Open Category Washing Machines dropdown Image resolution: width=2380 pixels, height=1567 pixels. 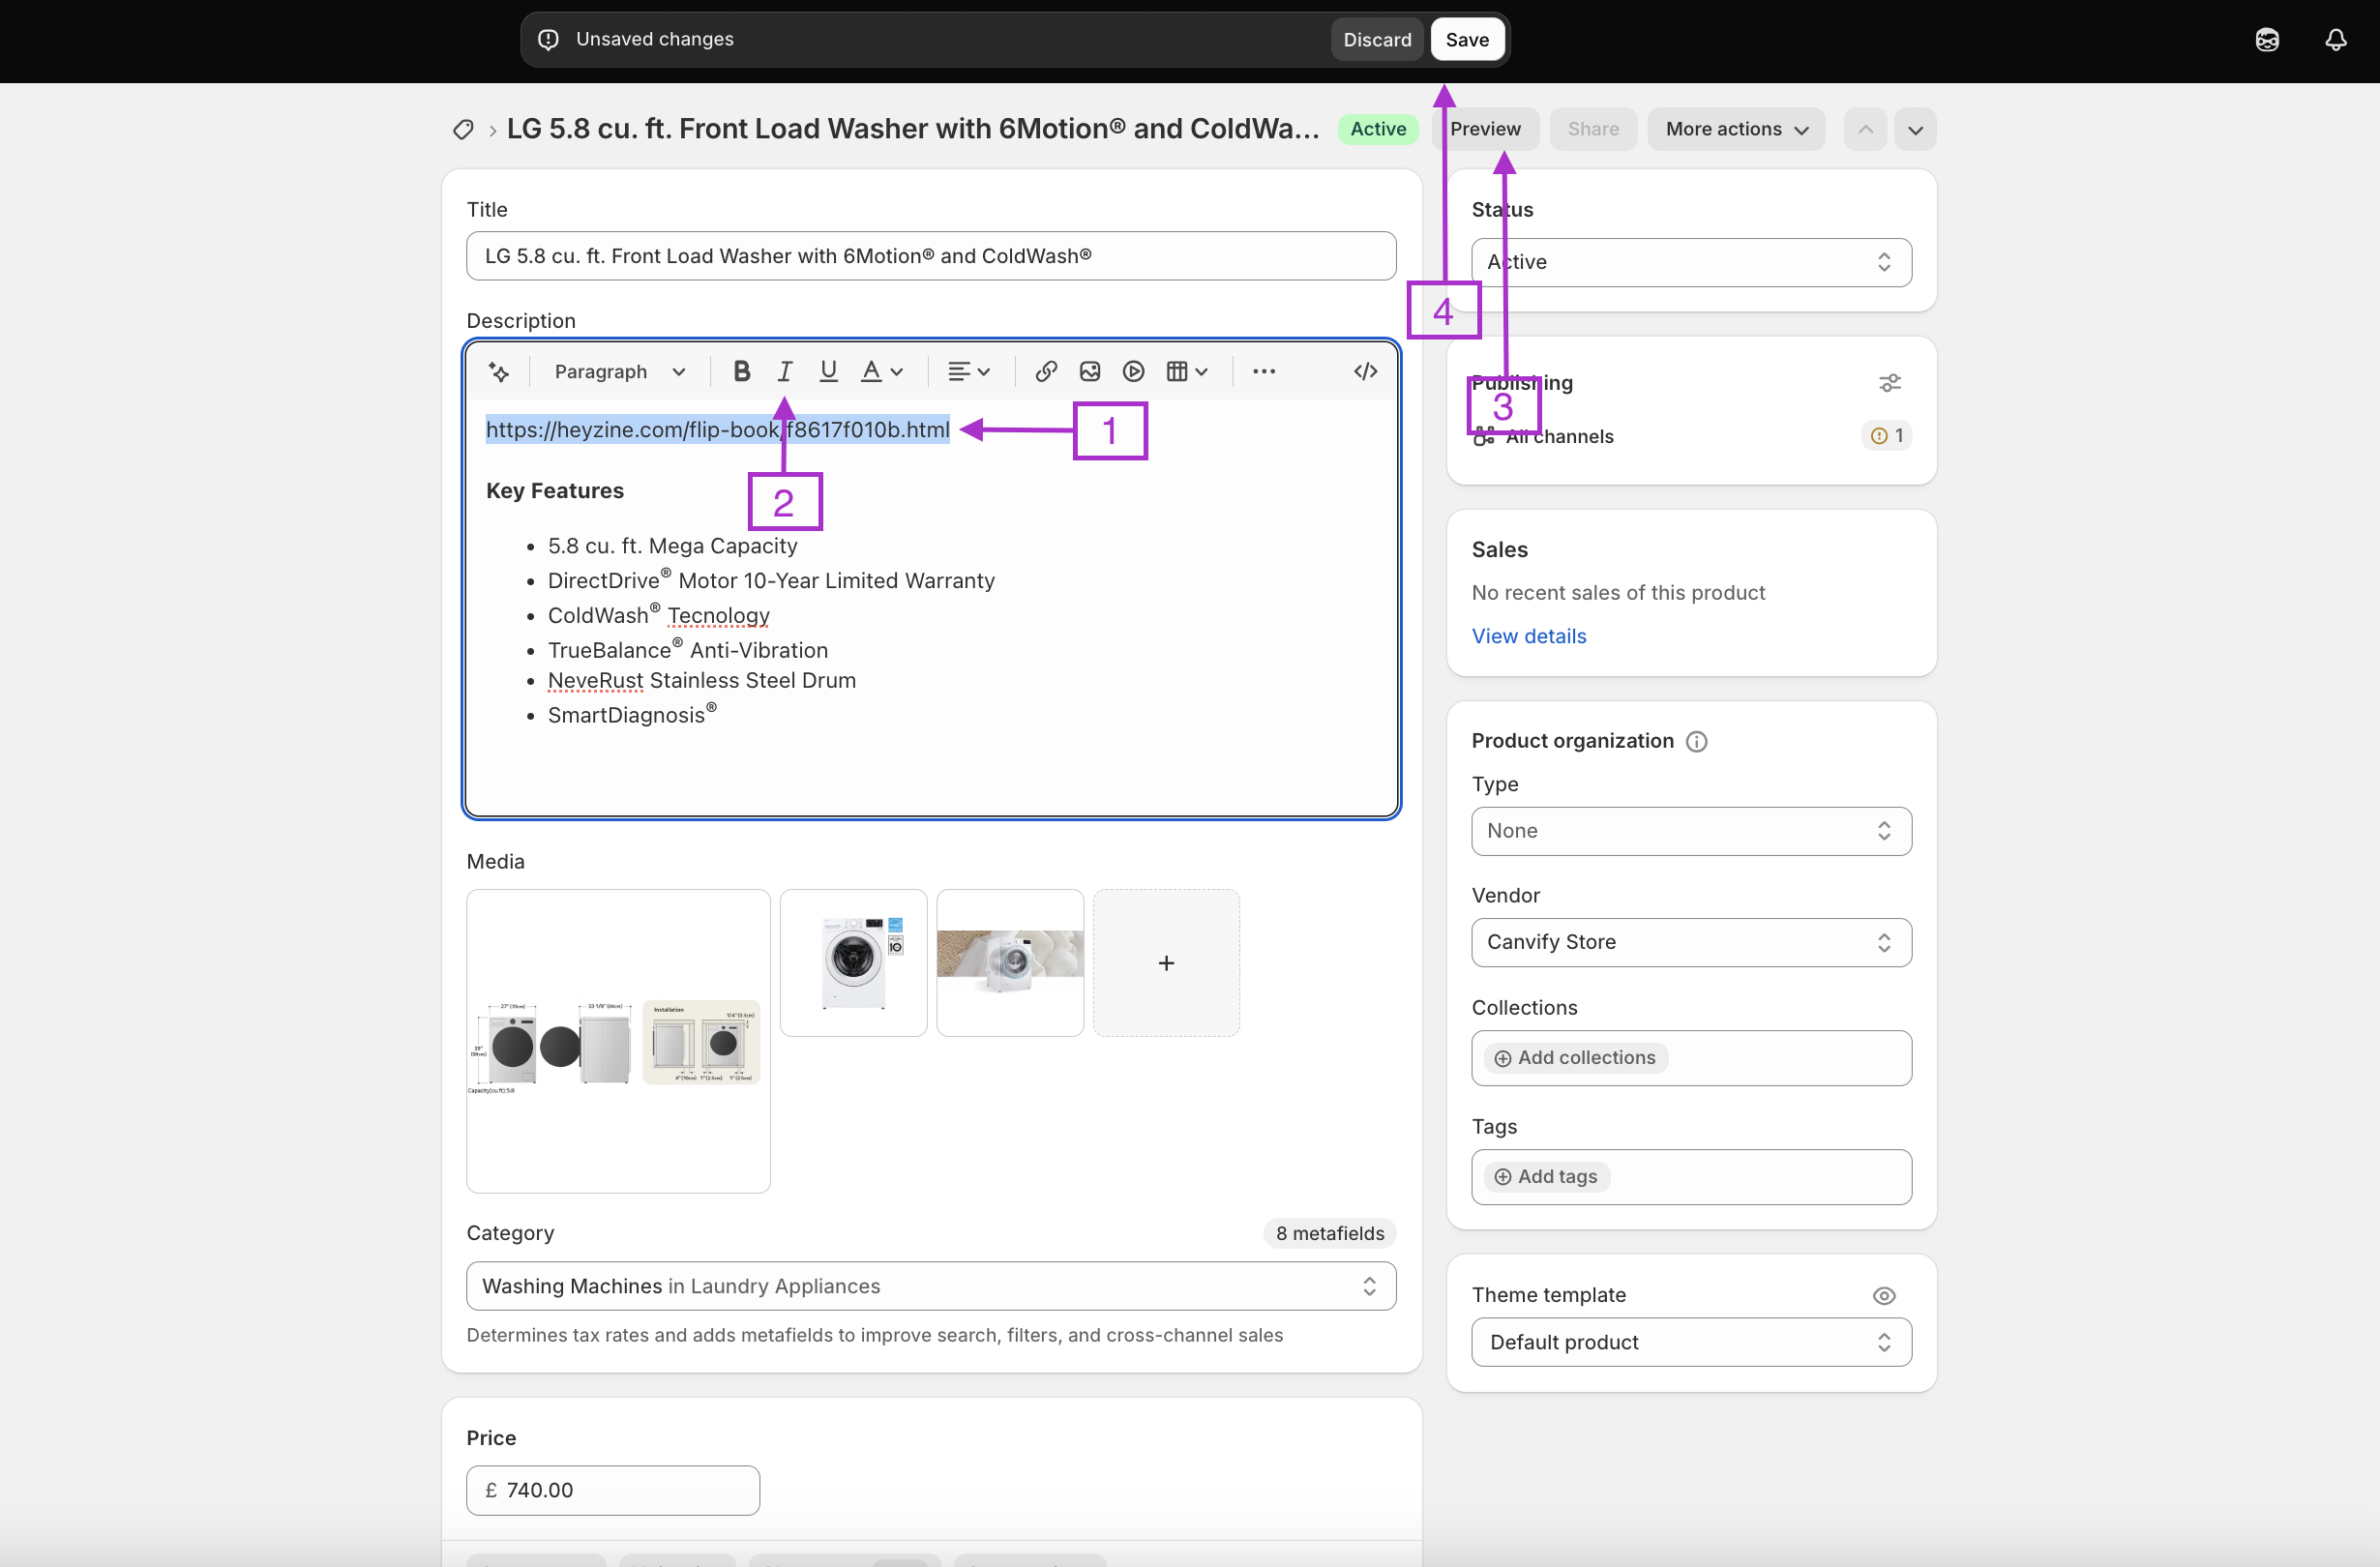click(x=930, y=1286)
